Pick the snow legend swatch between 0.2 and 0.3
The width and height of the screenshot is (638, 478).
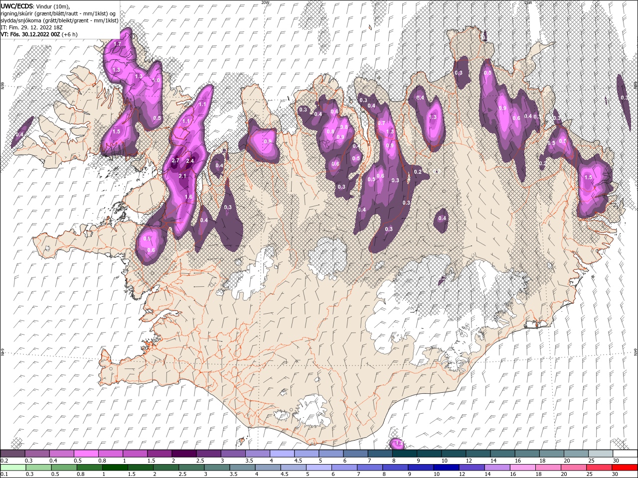coord(12,454)
